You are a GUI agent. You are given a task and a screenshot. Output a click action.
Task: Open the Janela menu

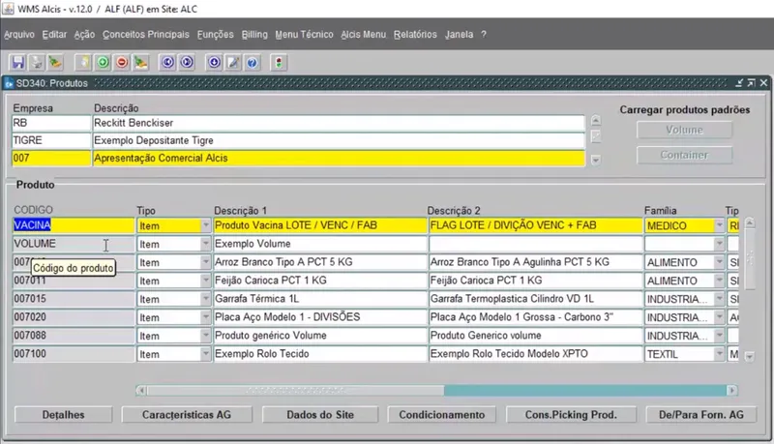click(x=459, y=35)
